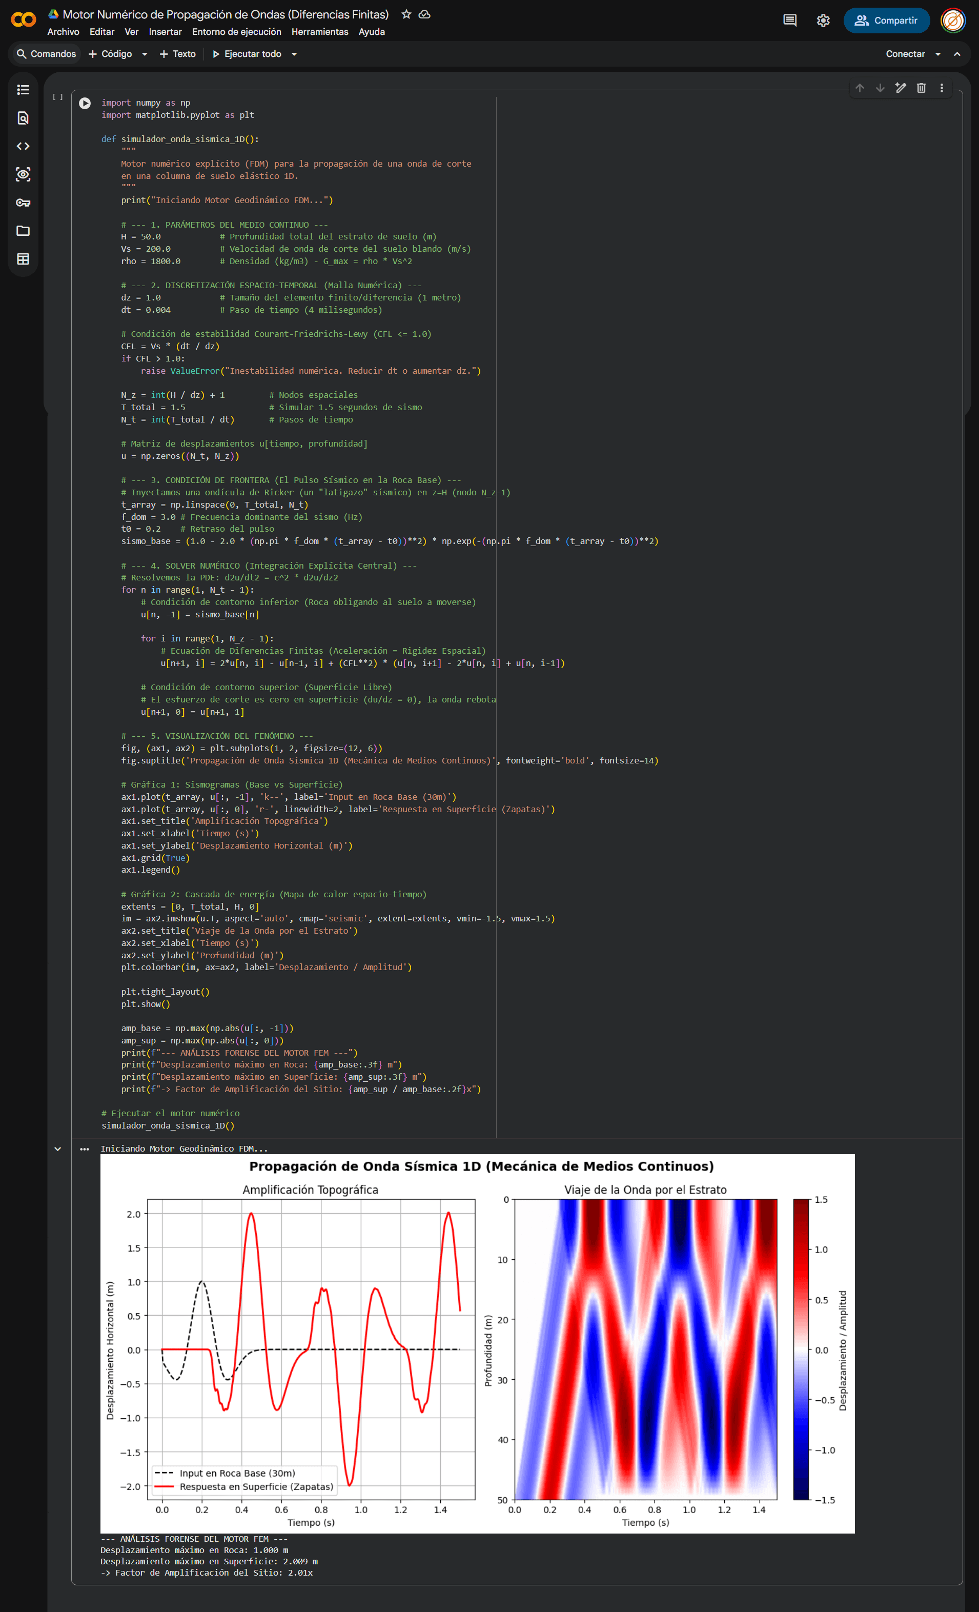Check the cloud save status icon

click(x=424, y=14)
